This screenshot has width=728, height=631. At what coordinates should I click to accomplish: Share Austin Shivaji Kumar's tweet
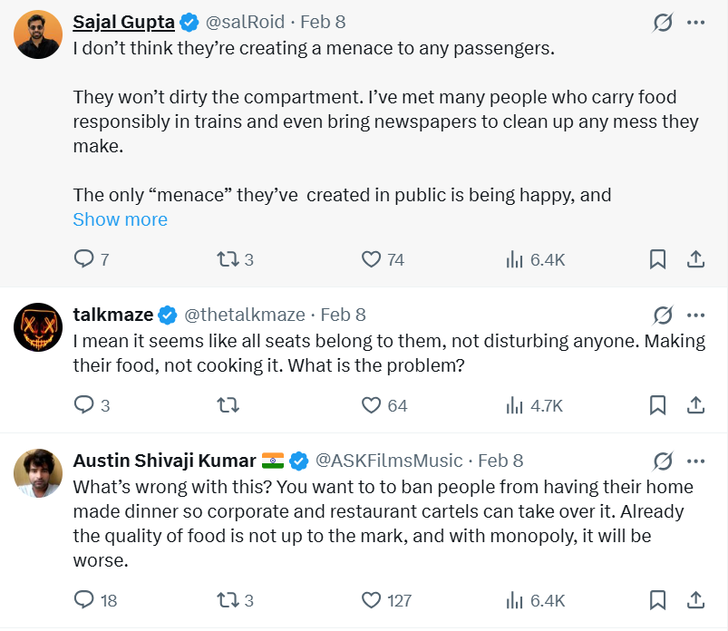click(x=696, y=600)
